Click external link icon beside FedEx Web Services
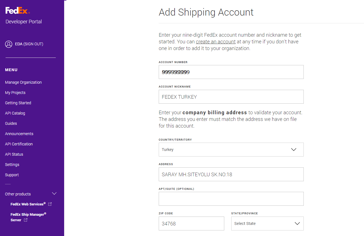 point(50,204)
